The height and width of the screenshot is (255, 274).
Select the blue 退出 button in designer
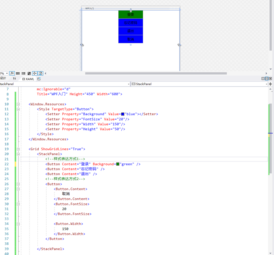click(x=131, y=31)
